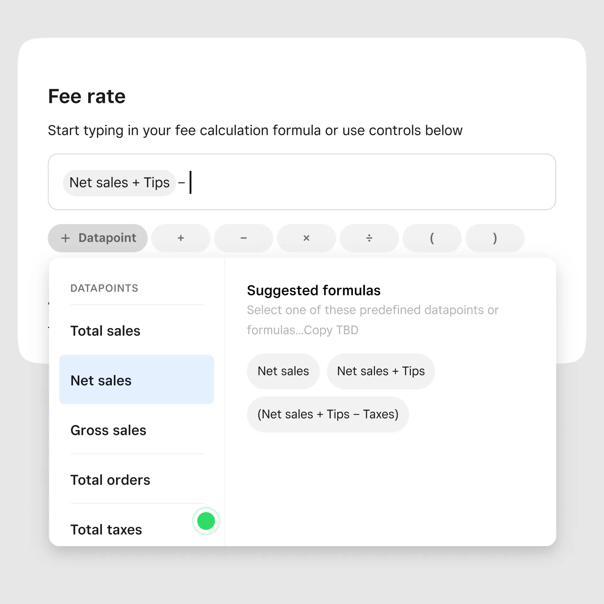Choose the Total taxes datapoint

coord(106,530)
